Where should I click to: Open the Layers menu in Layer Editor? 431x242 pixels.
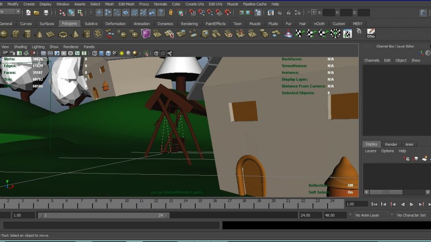pos(370,151)
